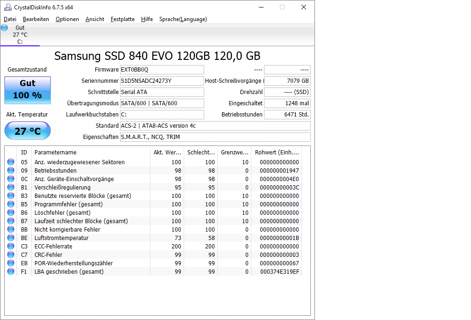The image size is (471, 320).
Task: Click the Akt. Wer... column header
Action: point(167,152)
